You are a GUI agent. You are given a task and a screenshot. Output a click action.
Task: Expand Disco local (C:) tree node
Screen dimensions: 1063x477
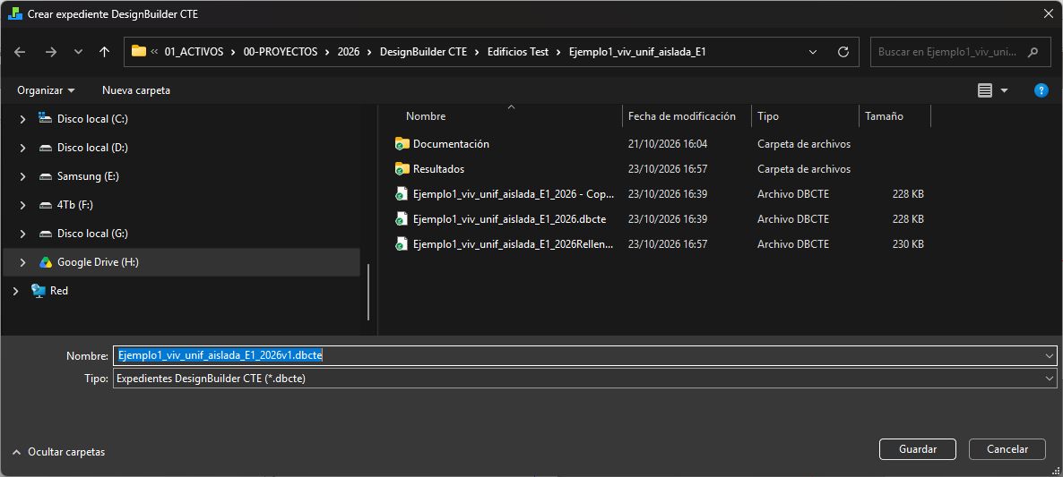(x=22, y=119)
